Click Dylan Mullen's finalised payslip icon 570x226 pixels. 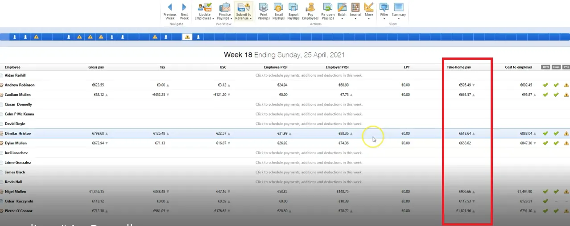click(1, 143)
